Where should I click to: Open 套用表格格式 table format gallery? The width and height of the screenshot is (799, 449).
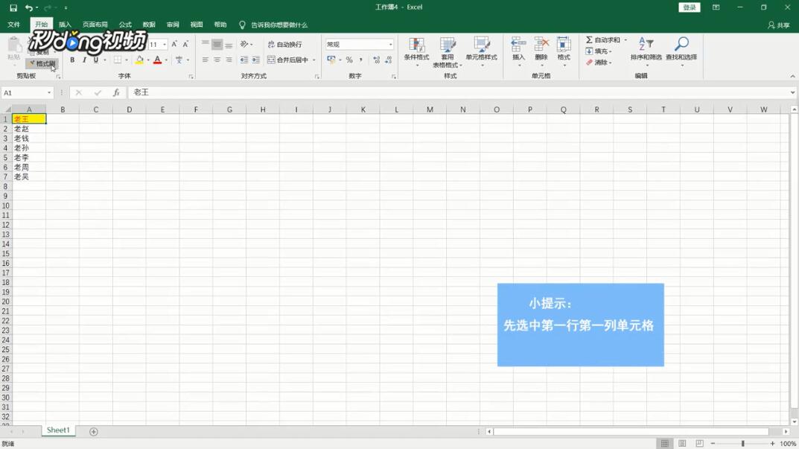[447, 51]
